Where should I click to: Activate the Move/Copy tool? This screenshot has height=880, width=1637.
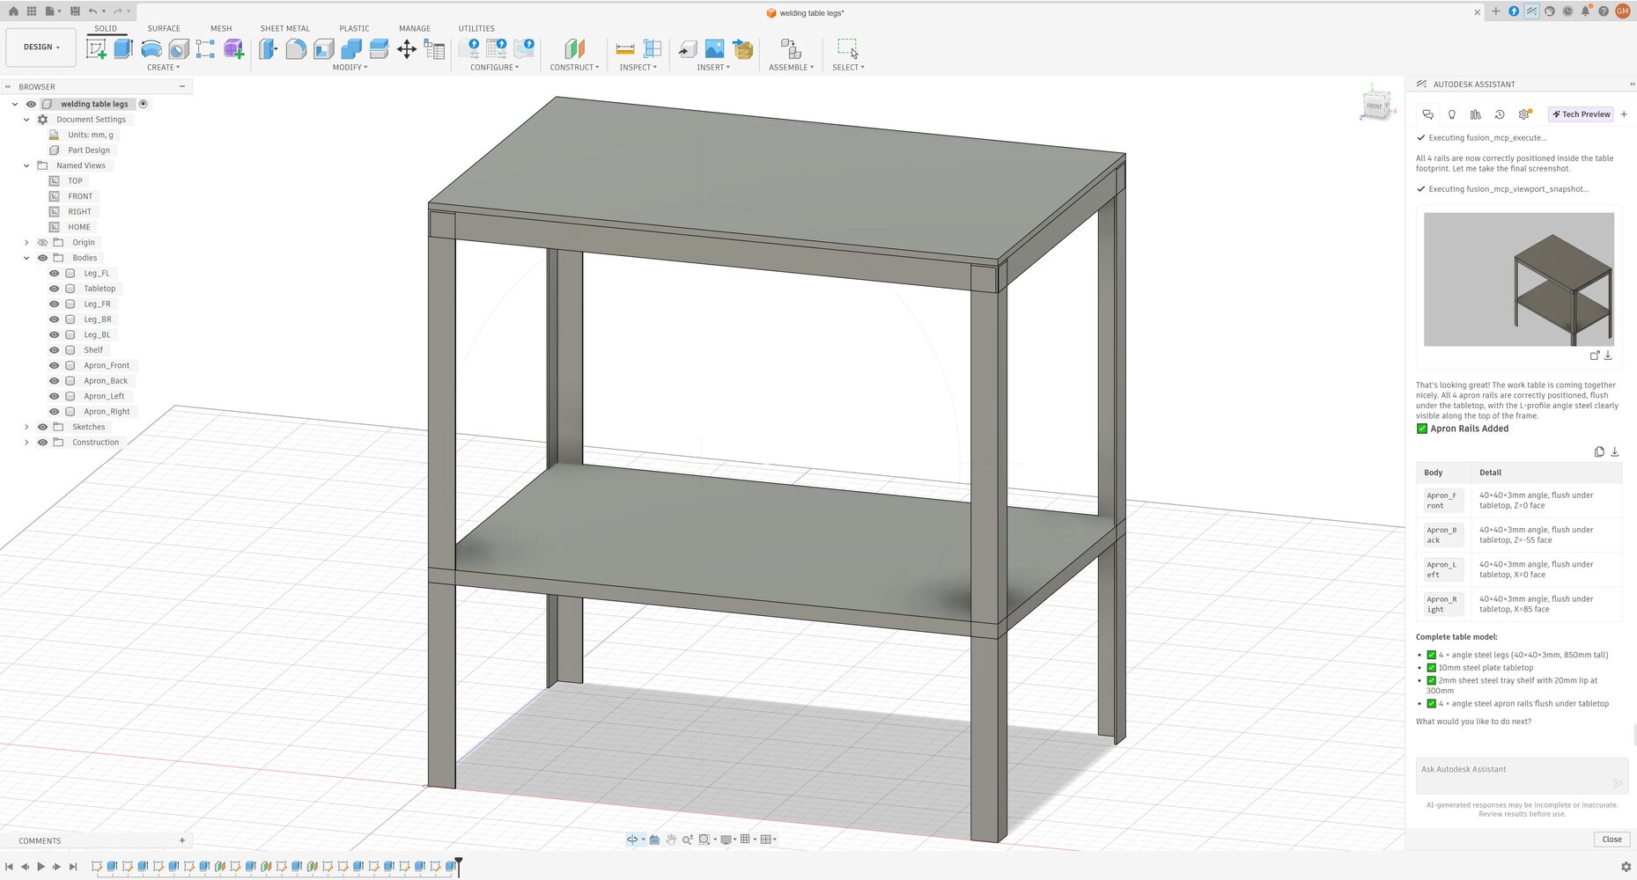coord(406,49)
